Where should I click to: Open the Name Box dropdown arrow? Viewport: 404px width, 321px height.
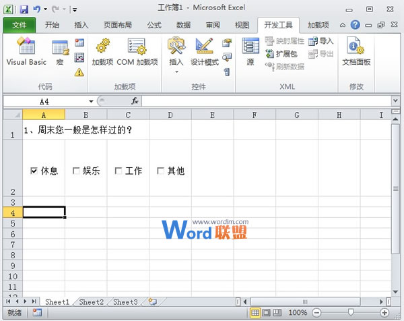(92, 101)
